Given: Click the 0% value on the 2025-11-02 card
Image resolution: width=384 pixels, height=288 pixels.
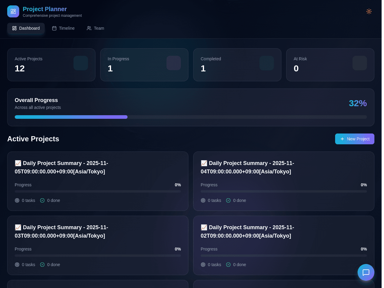Looking at the screenshot, I should (364, 249).
